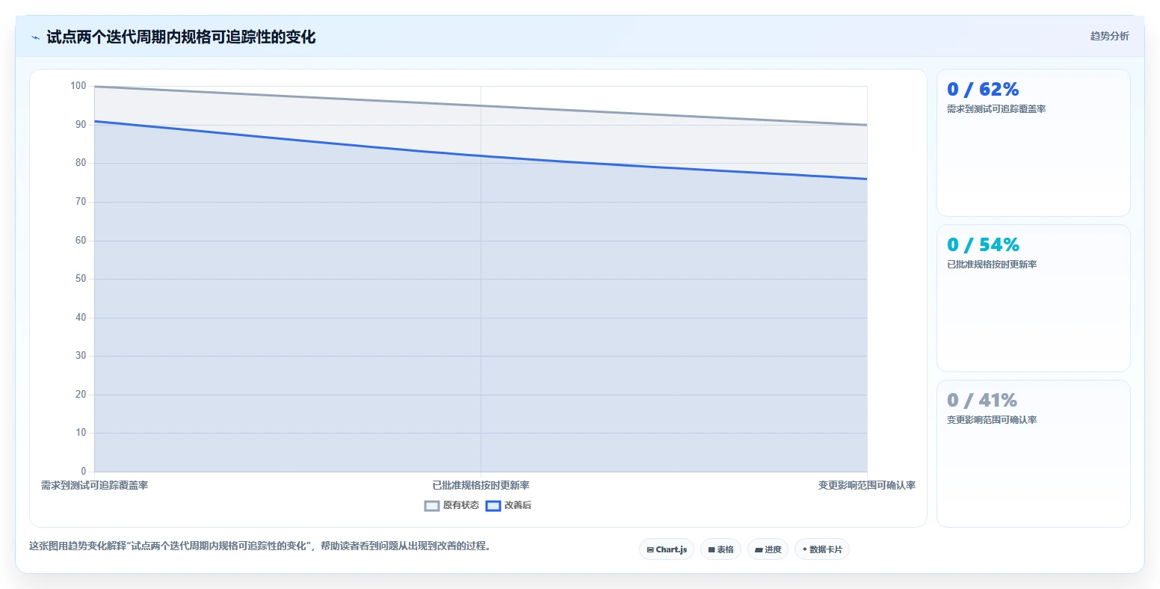Click the description text below the chart
This screenshot has height=589, width=1160.
(x=262, y=546)
